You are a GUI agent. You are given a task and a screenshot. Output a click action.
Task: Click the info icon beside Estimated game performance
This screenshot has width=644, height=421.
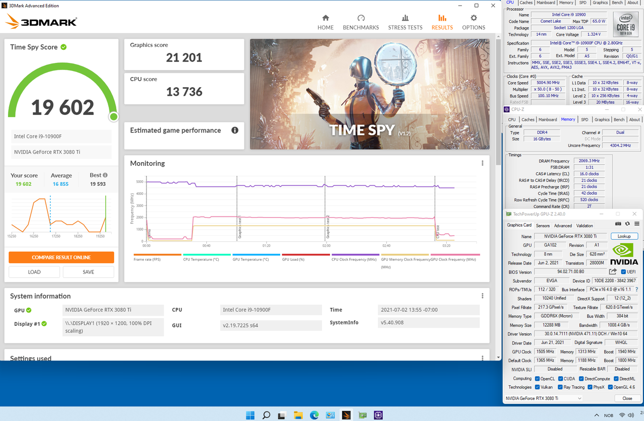pos(234,130)
